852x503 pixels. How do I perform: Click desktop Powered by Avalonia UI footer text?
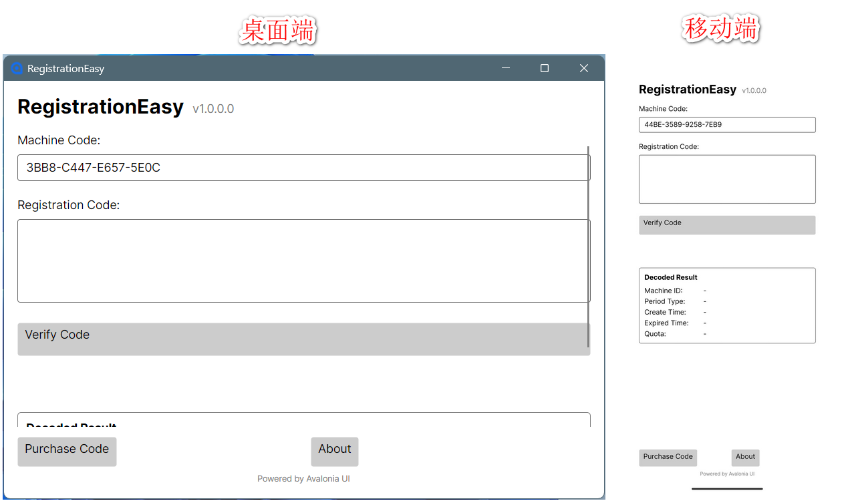[303, 479]
